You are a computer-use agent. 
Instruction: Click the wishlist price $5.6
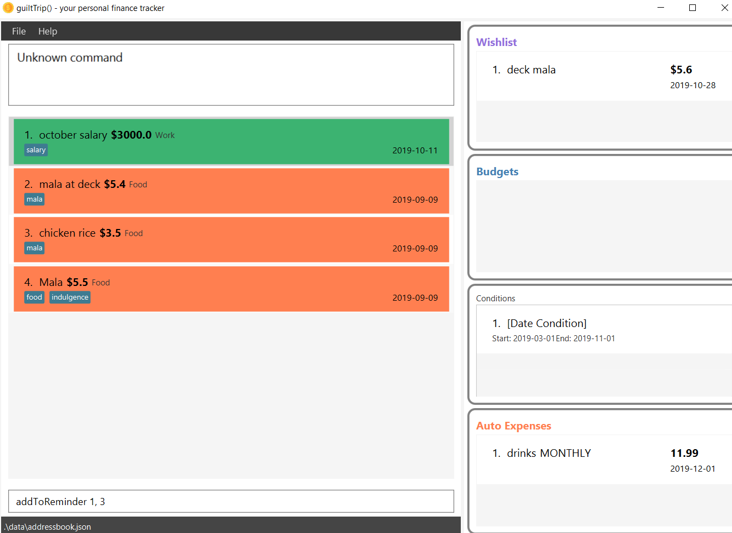tap(681, 70)
